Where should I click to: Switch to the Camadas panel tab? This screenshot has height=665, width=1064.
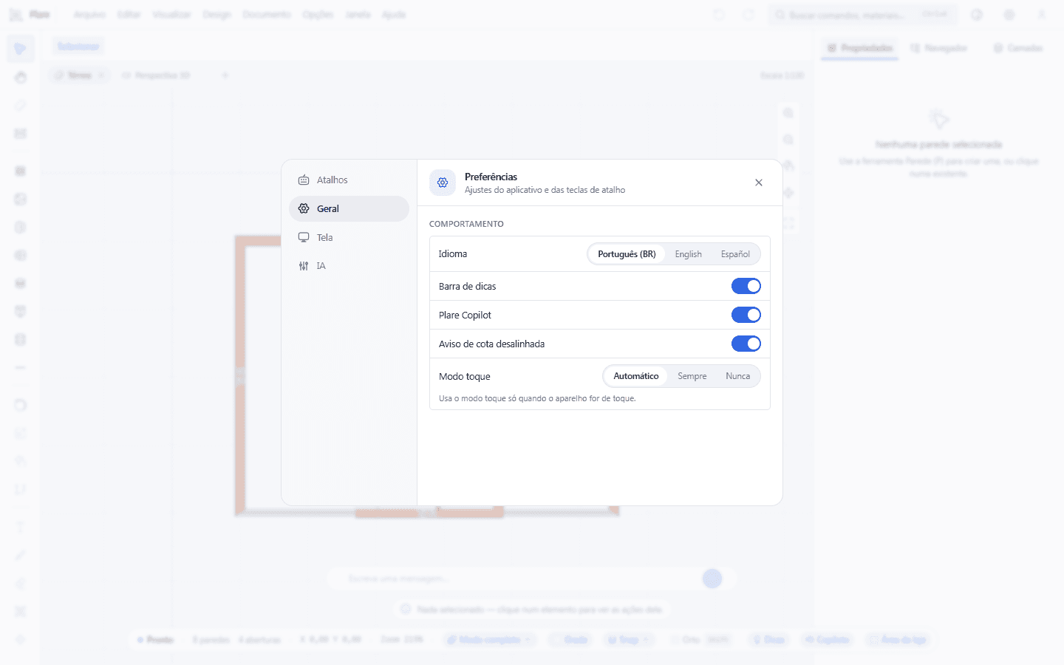1018,48
